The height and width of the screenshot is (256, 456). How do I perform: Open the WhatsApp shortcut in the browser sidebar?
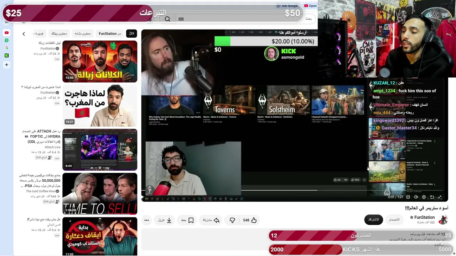click(6, 41)
